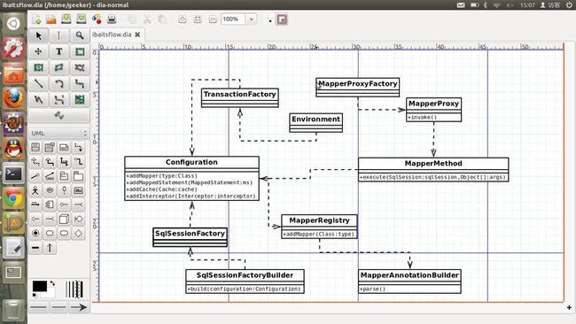The image size is (576, 324).
Task: Select the straight Line tool
Action: pos(38,84)
